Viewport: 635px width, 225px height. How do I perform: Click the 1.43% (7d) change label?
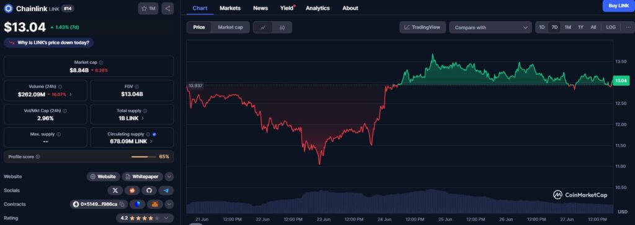64,27
